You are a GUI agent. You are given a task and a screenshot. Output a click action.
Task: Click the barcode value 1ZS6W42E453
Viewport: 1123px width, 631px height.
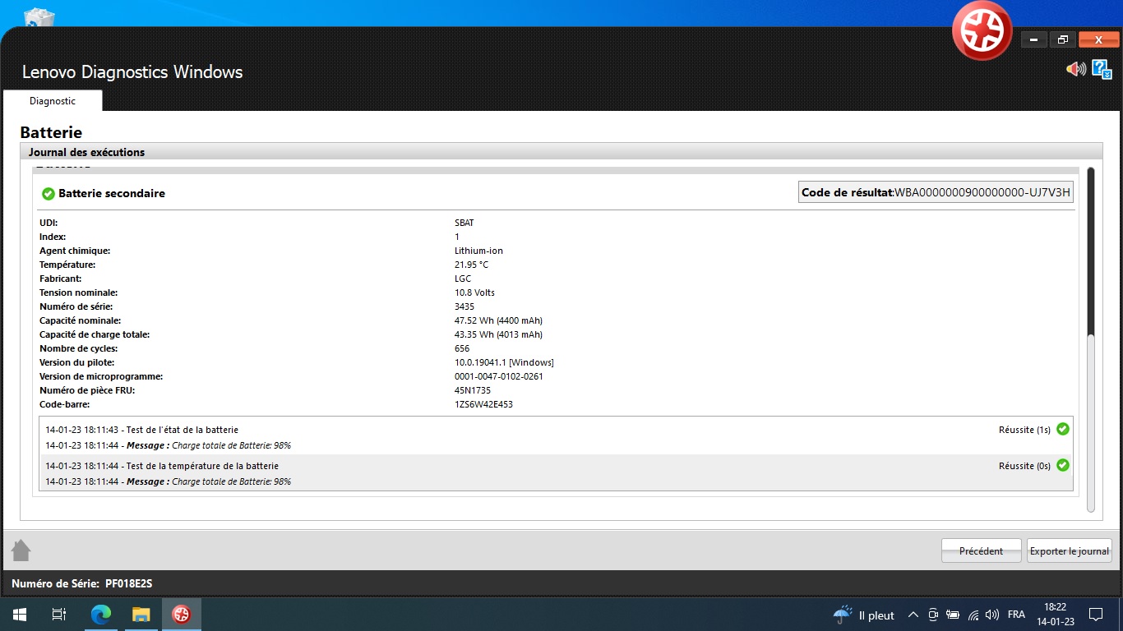483,404
